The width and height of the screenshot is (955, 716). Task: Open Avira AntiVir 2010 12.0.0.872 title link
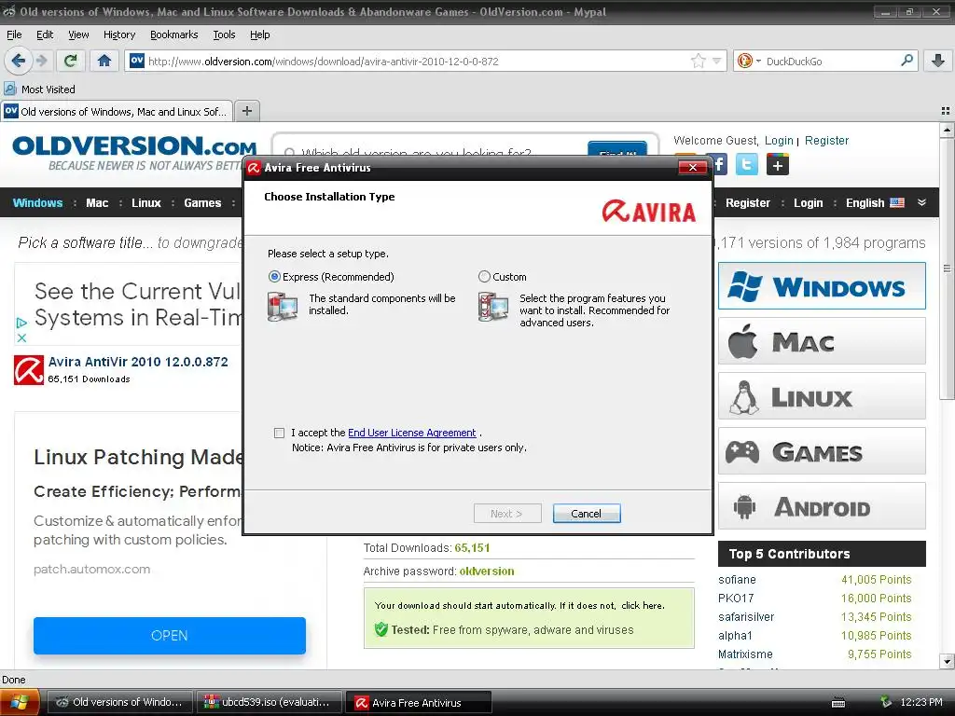point(138,362)
